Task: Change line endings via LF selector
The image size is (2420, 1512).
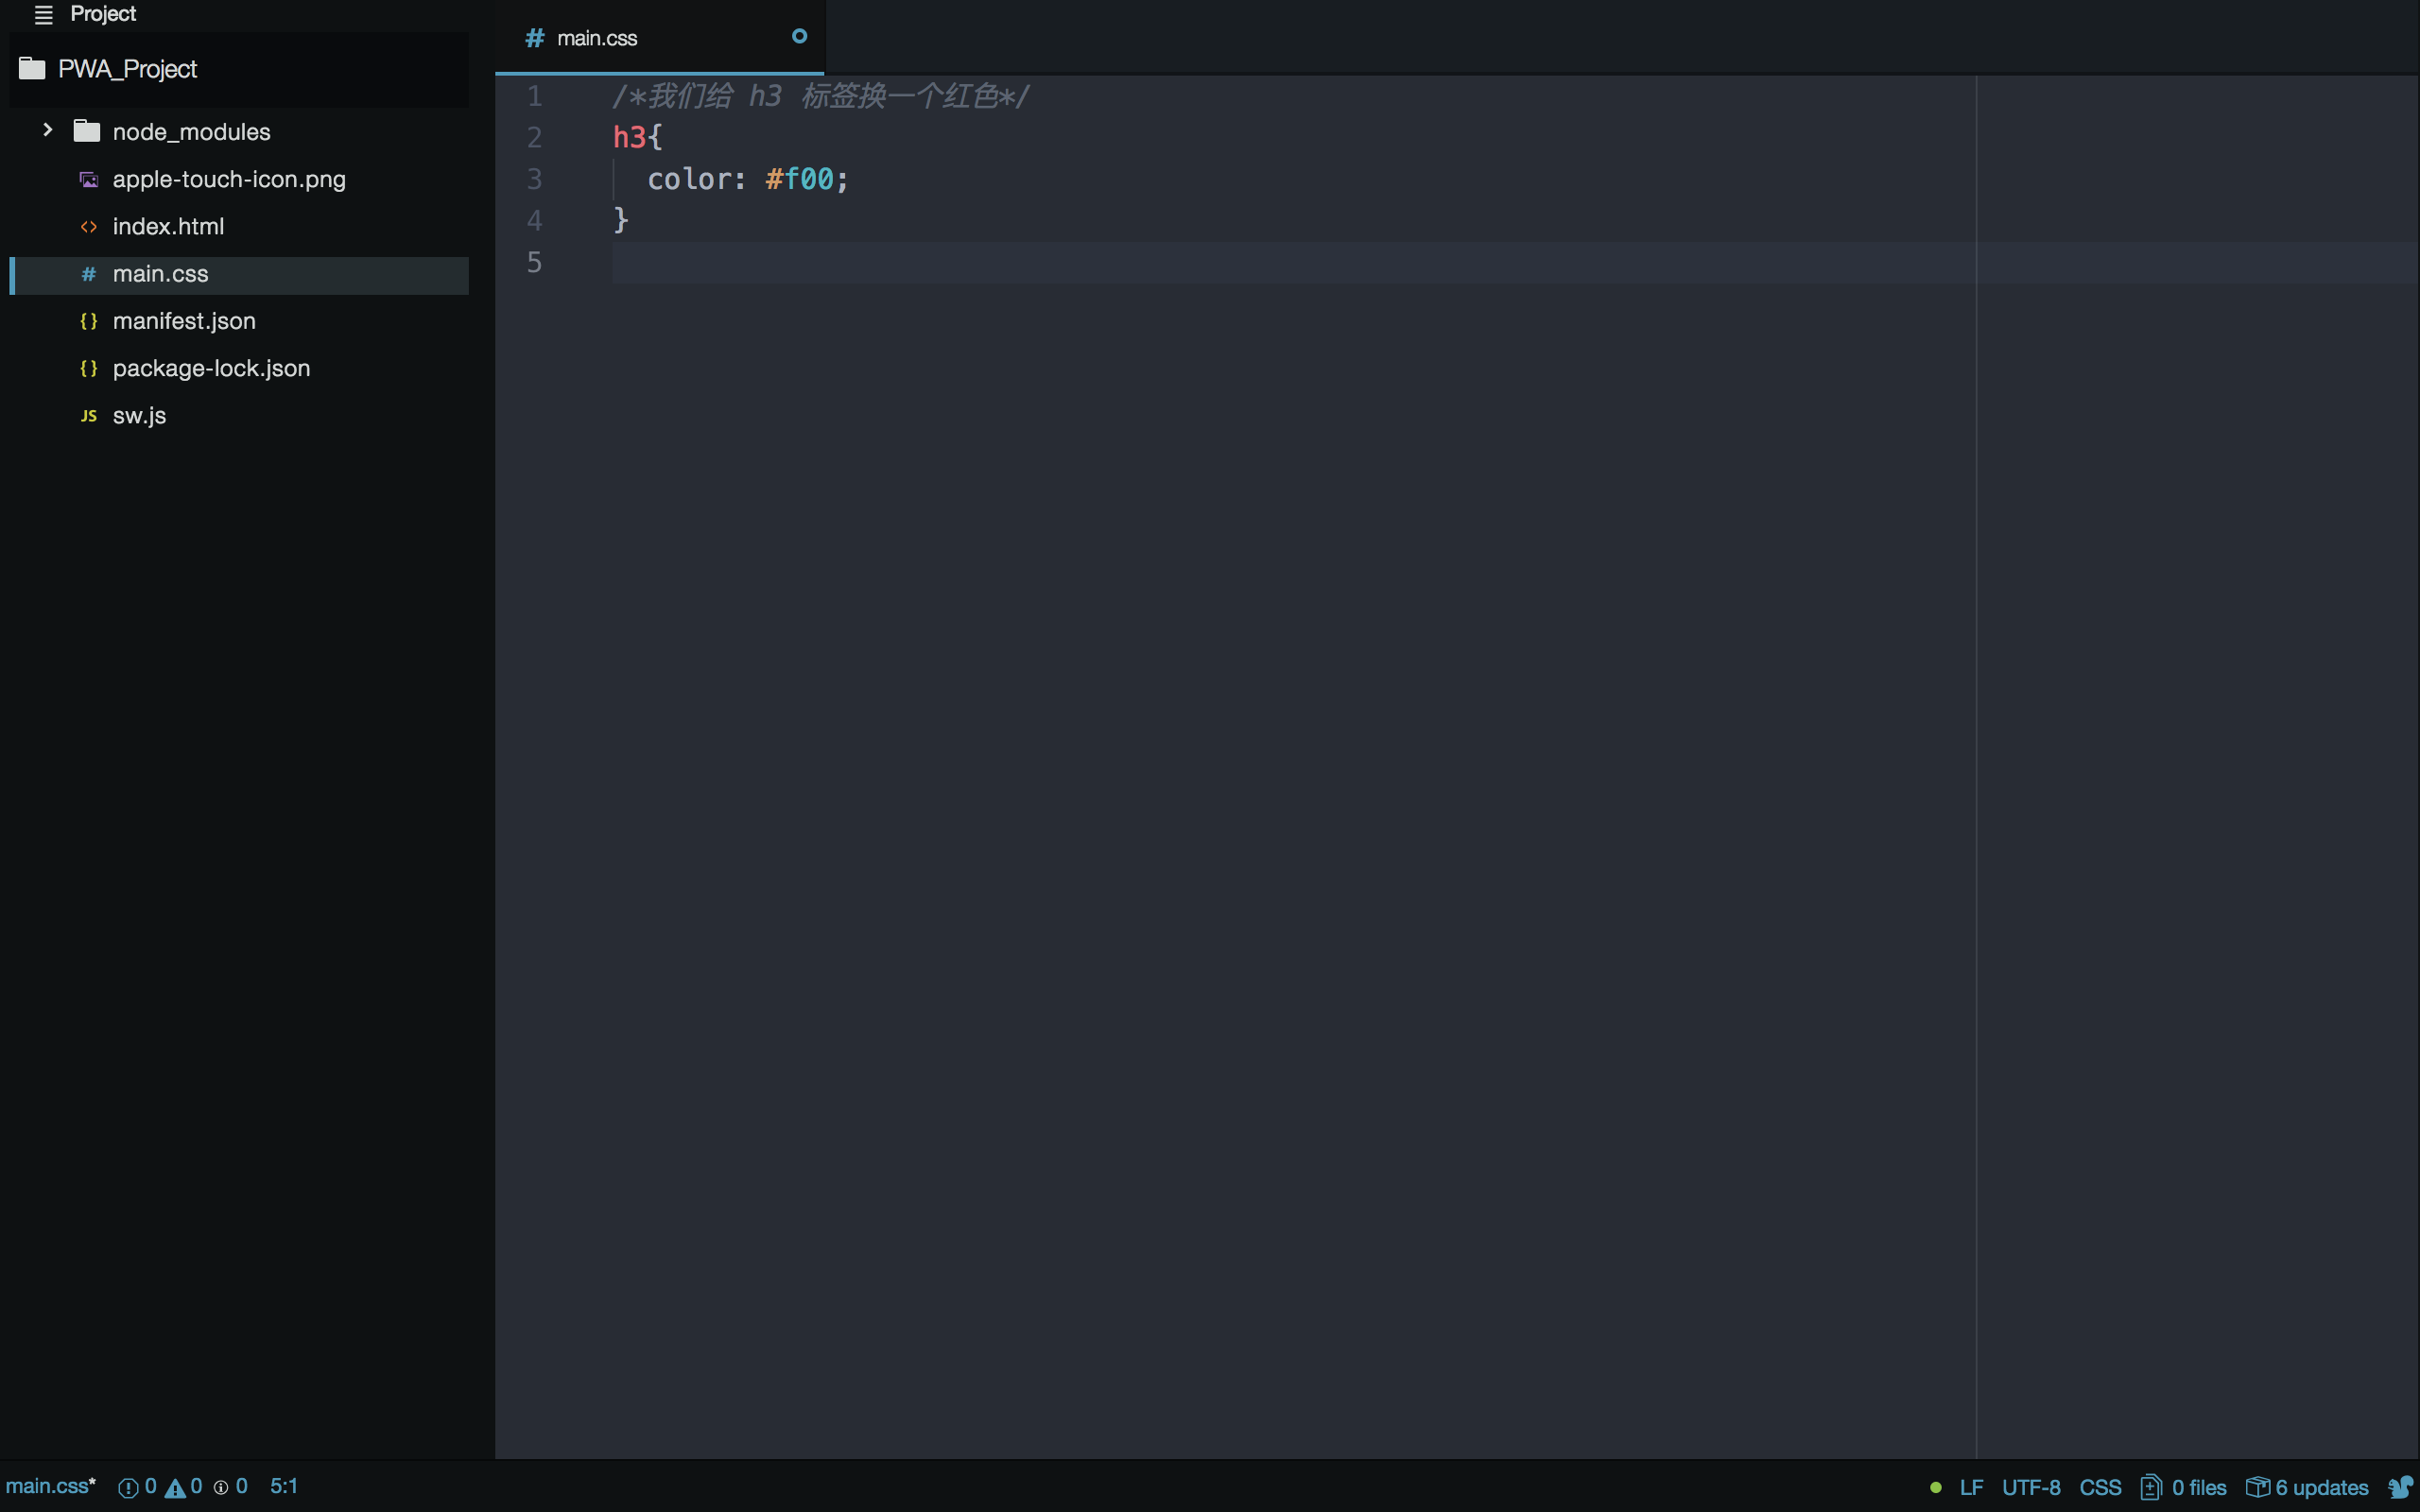Action: click(x=1972, y=1487)
